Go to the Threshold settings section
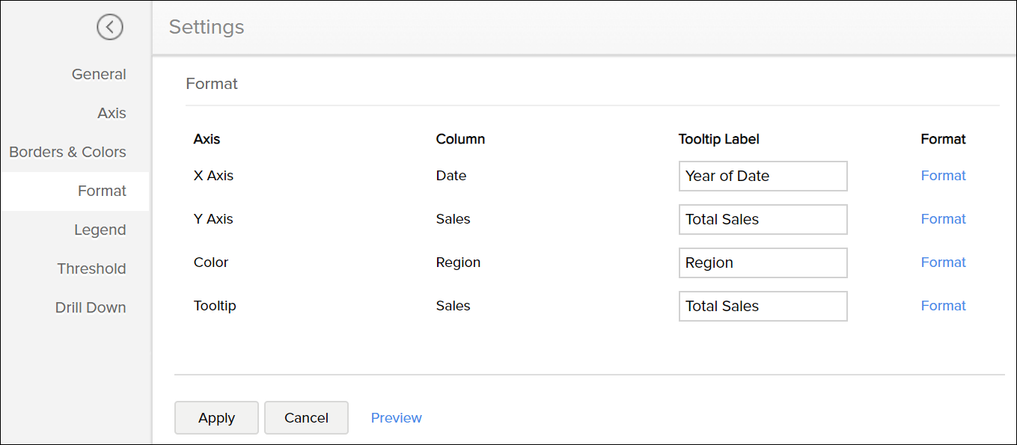The width and height of the screenshot is (1017, 445). pyautogui.click(x=91, y=268)
